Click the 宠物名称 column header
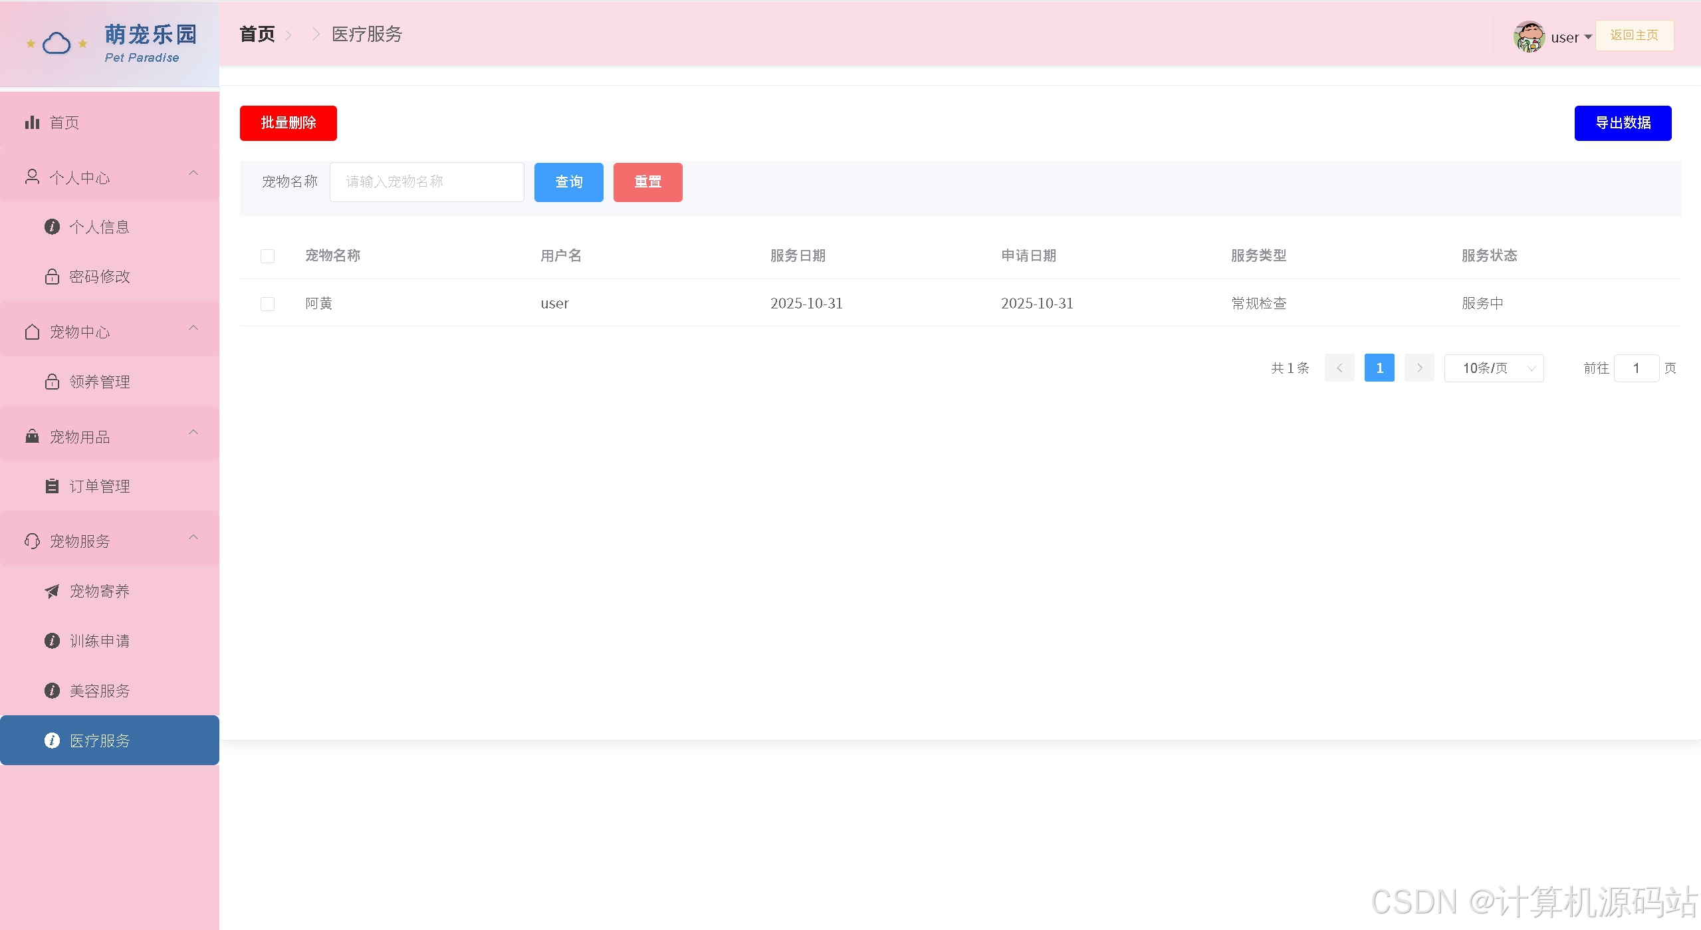1701x930 pixels. 332,255
